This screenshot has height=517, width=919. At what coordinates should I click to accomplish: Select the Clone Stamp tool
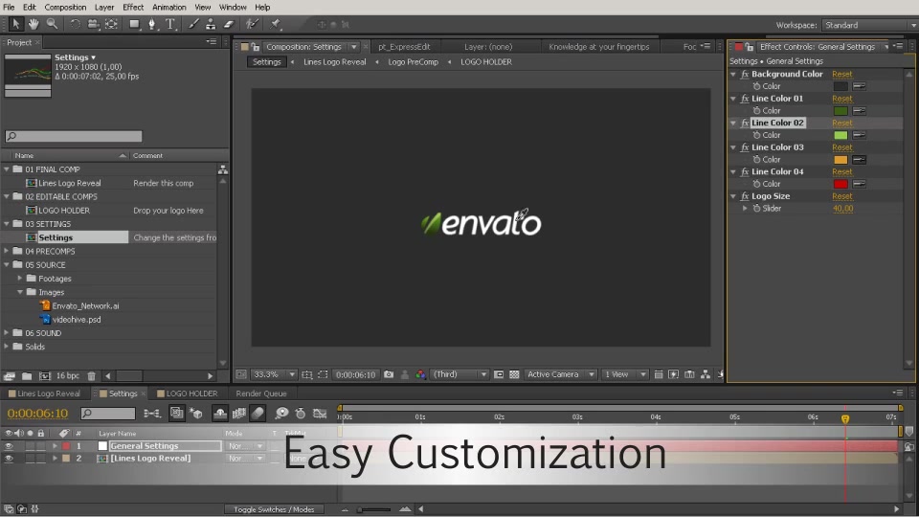tap(211, 24)
